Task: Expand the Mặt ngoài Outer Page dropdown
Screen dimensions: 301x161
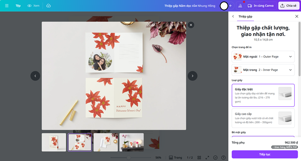Action: (263, 57)
